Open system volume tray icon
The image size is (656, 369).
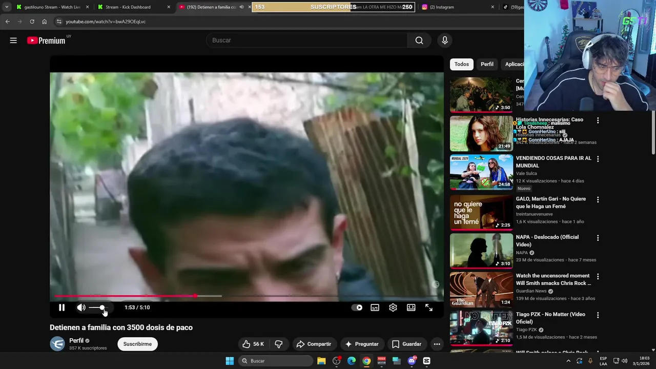[624, 361]
